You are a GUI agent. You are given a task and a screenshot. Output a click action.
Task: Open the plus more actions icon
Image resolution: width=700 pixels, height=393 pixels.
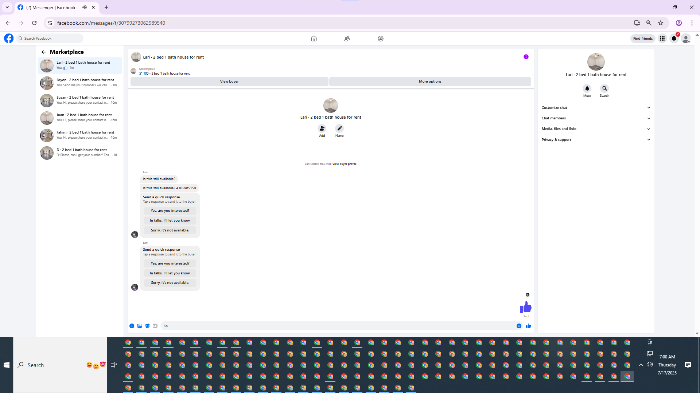(x=132, y=326)
